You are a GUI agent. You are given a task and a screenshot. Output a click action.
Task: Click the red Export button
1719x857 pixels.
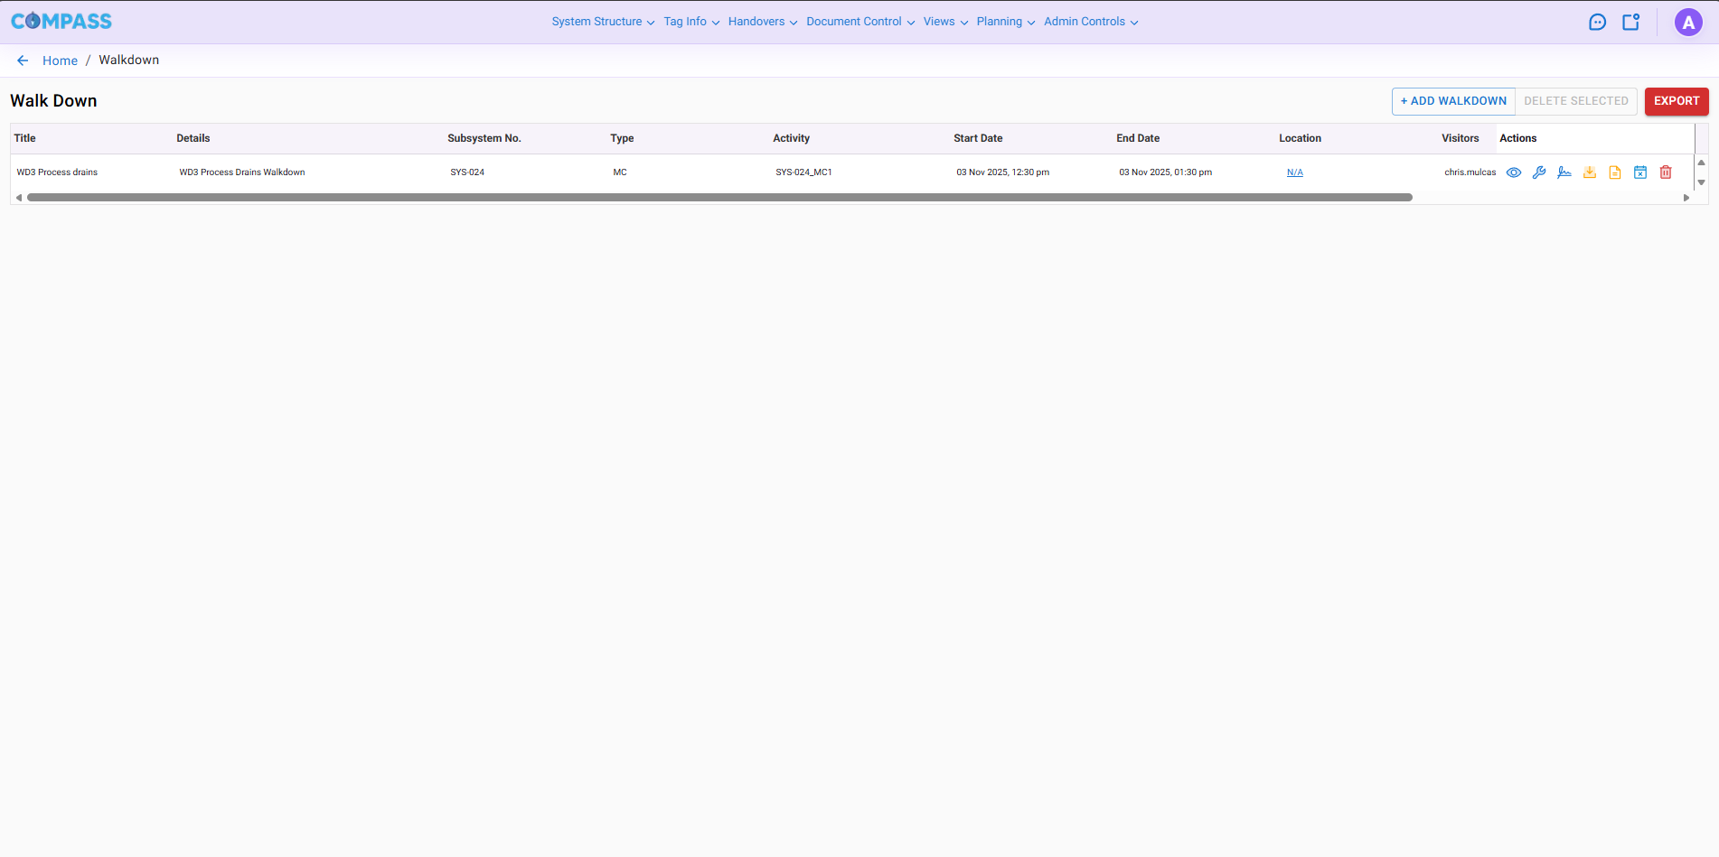pyautogui.click(x=1676, y=101)
